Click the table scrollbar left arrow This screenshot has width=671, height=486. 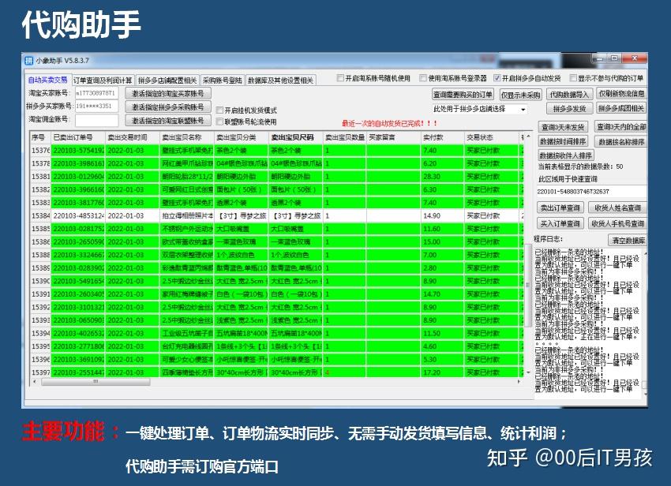point(35,382)
